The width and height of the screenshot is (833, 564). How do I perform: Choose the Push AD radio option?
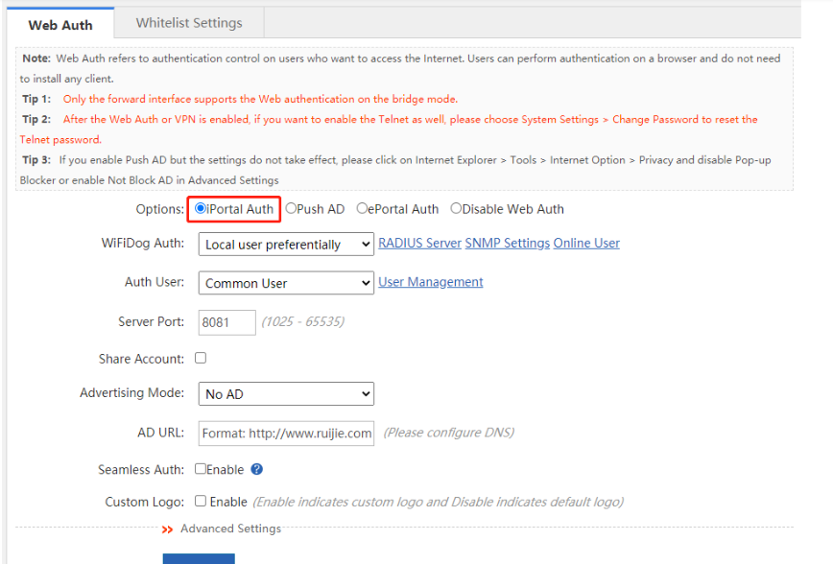tap(291, 208)
